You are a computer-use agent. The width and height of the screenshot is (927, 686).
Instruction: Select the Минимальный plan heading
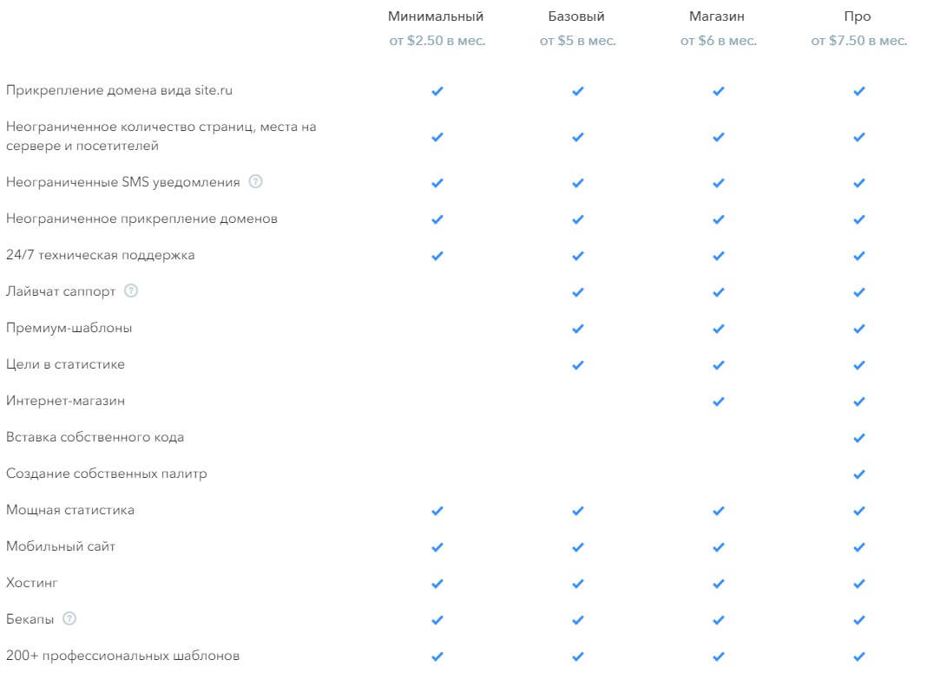436,16
